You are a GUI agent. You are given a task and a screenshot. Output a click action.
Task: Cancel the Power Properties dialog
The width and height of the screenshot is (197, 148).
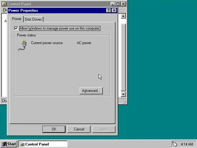click(79, 129)
